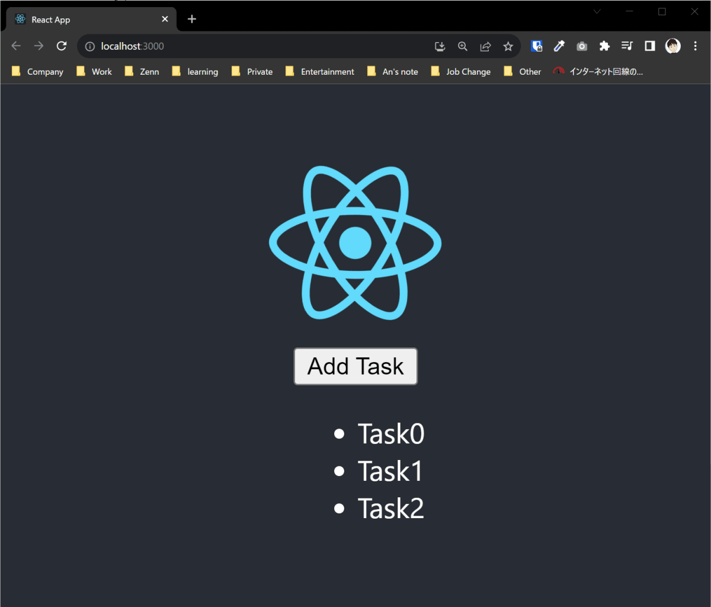Bookmark this tab with star icon
This screenshot has height=607, width=711.
[508, 46]
